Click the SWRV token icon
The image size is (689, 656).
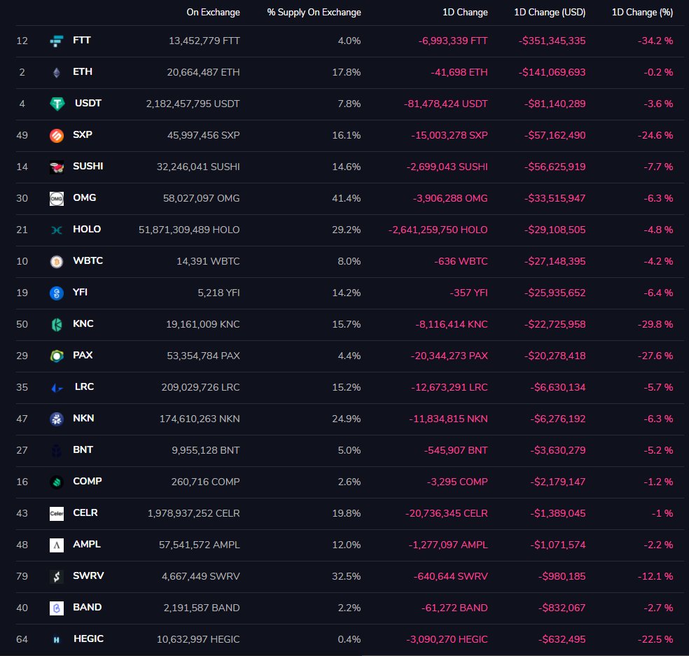(57, 576)
